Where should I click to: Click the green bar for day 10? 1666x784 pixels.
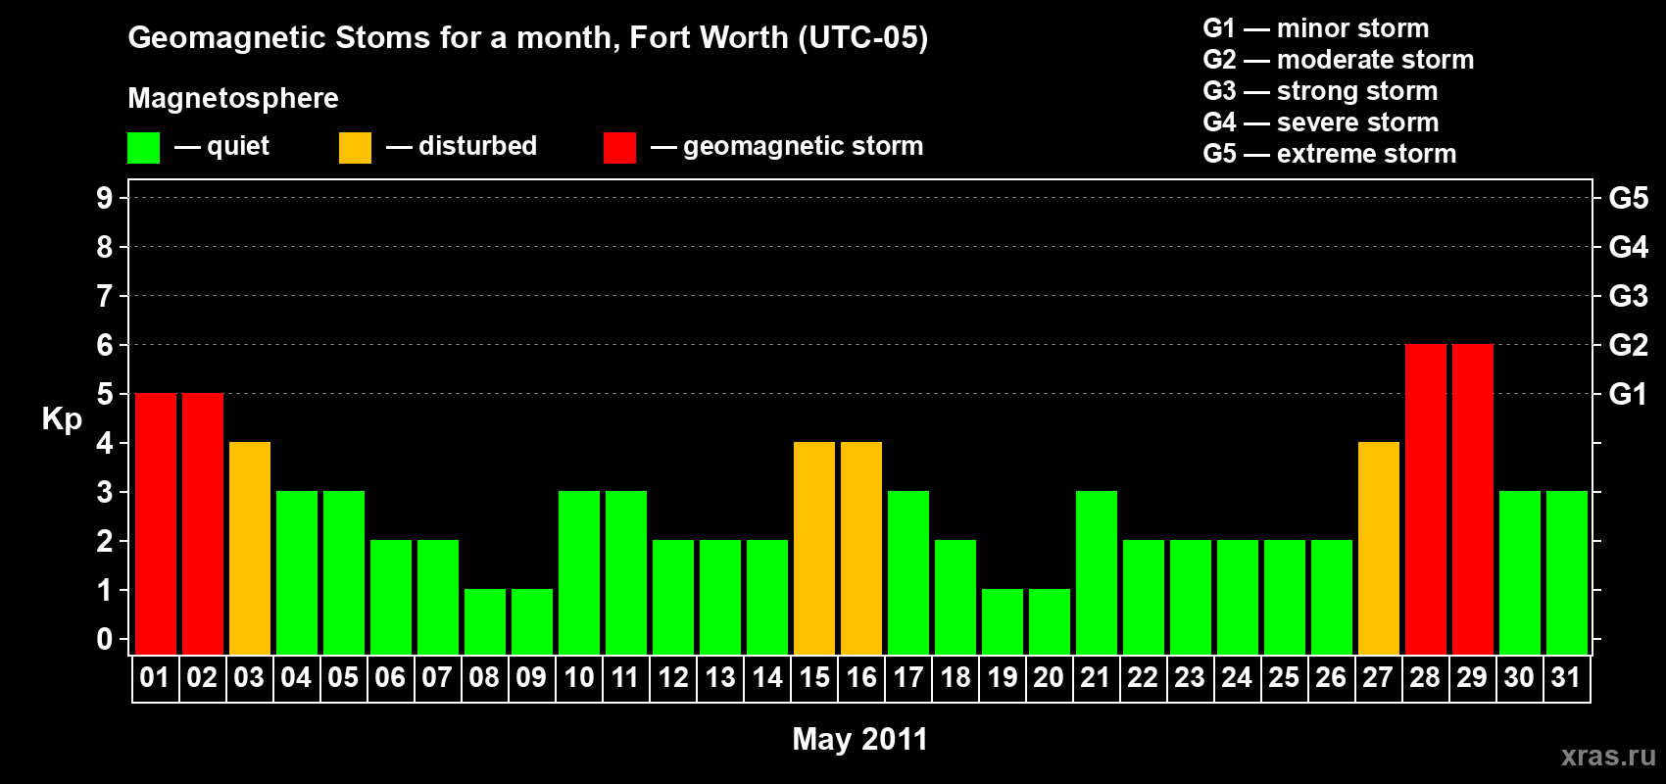point(579,572)
